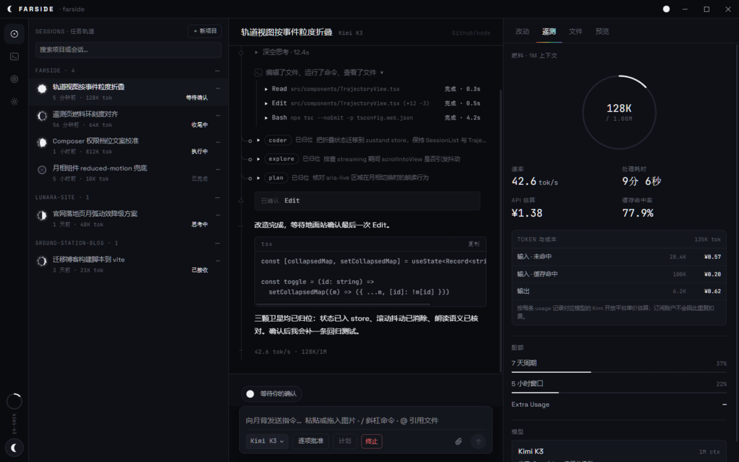Expand the 深空思考 12.4s block
Image resolution: width=739 pixels, height=462 pixels.
click(282, 52)
